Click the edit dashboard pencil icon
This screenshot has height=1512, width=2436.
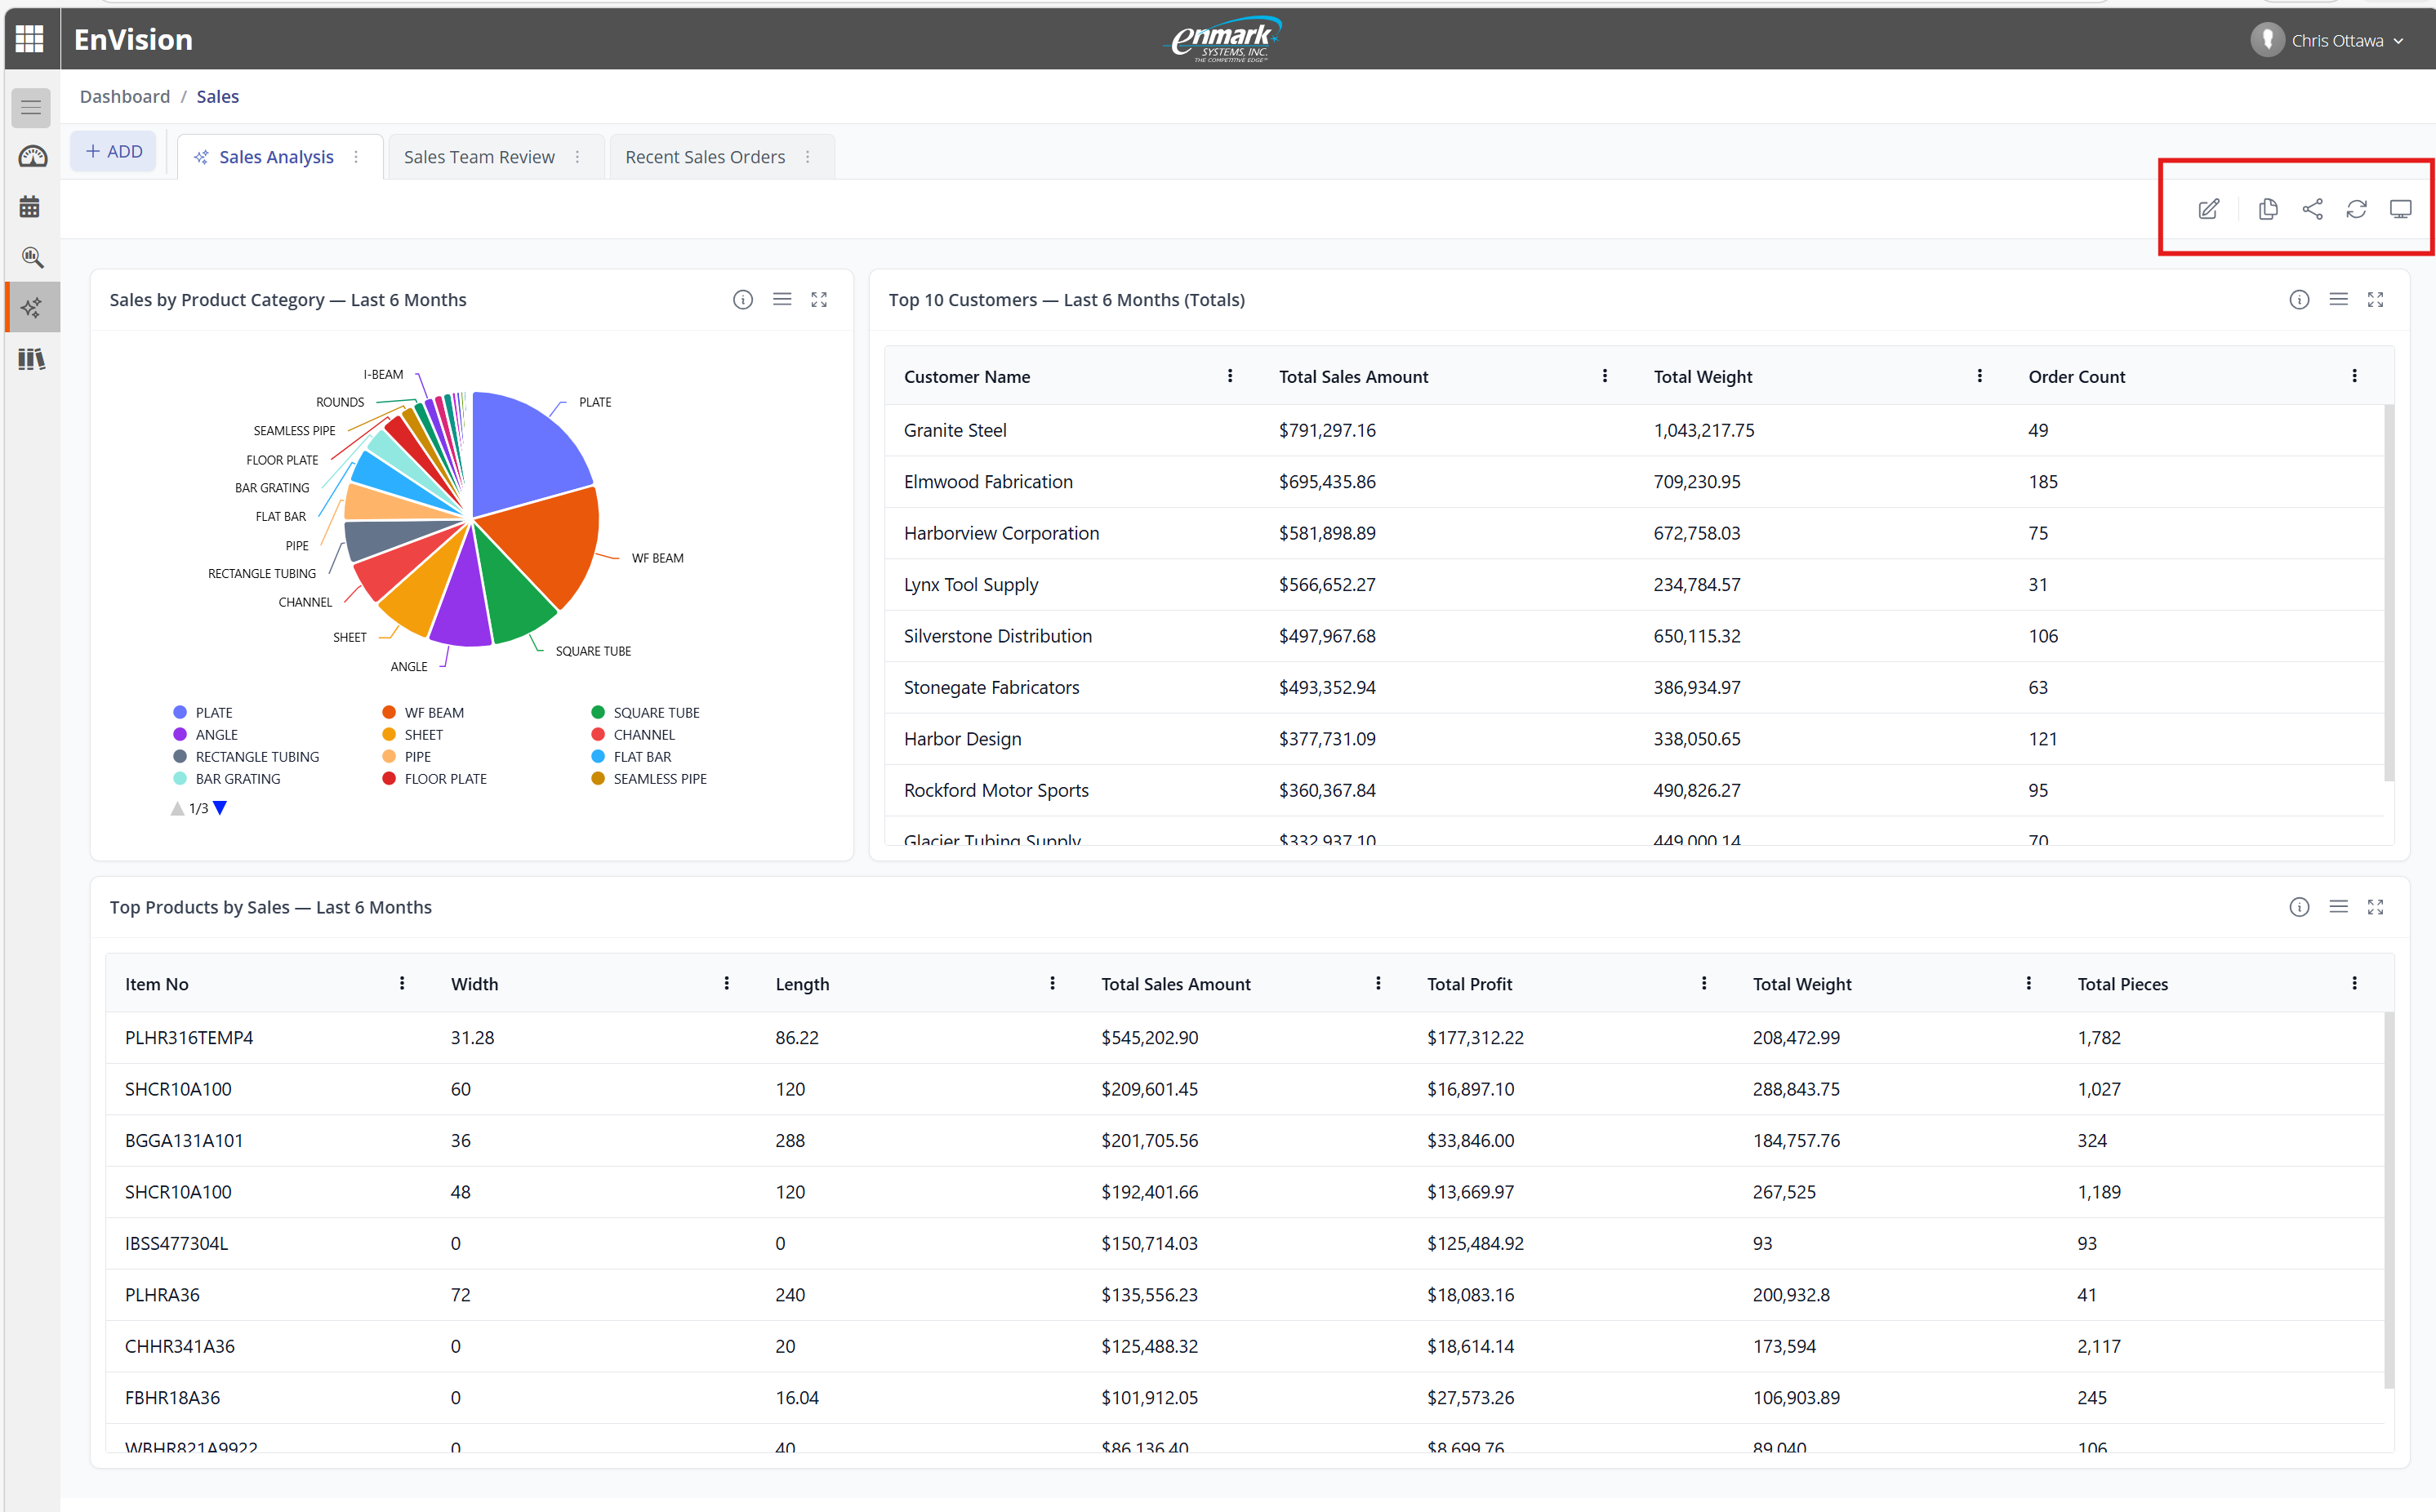coord(2208,209)
